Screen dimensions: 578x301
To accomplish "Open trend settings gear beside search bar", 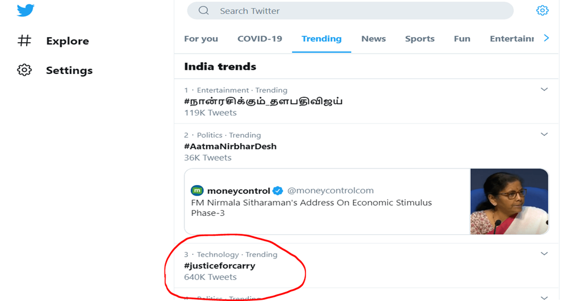I will point(542,10).
